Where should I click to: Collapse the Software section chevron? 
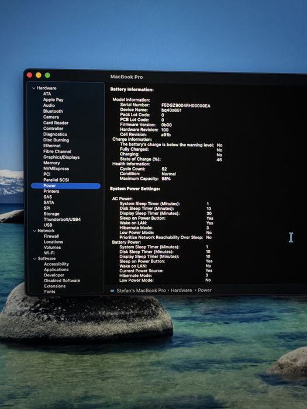click(x=35, y=259)
